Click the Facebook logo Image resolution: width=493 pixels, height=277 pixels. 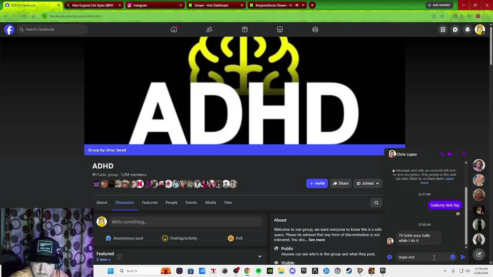click(x=9, y=30)
